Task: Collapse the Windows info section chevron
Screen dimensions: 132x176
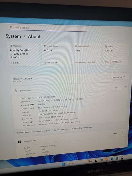Action: pyautogui.click(x=123, y=133)
